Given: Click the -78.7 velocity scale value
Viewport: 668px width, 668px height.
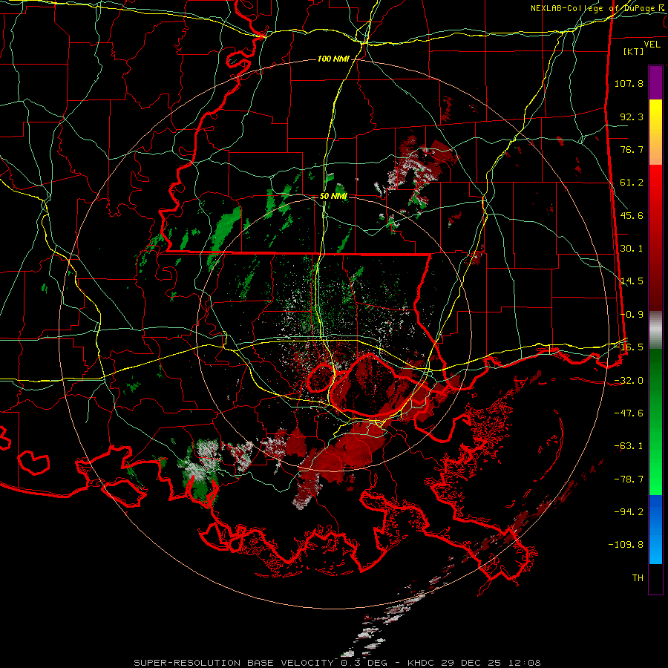Looking at the screenshot, I should [x=629, y=479].
